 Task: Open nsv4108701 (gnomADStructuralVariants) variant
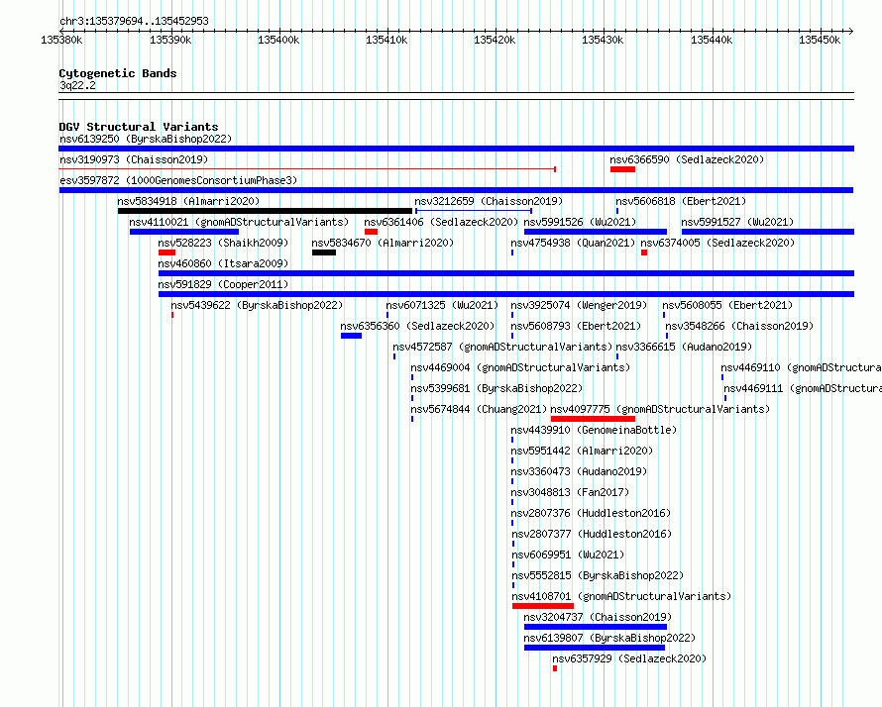pyautogui.click(x=621, y=596)
